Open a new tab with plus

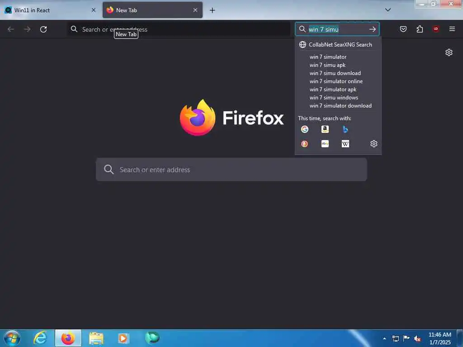pyautogui.click(x=213, y=10)
